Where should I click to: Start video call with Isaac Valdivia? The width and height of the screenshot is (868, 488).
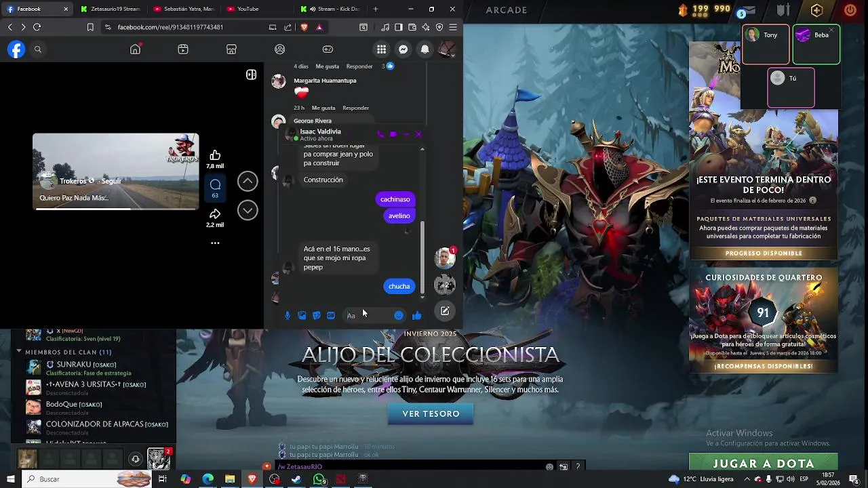[393, 134]
